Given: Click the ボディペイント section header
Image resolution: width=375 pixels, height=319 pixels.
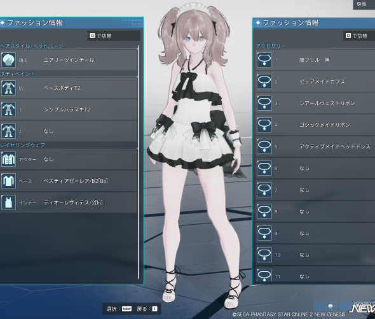Looking at the screenshot, I should point(17,74).
